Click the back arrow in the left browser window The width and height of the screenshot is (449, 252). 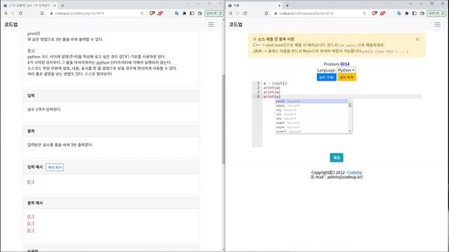(6, 13)
